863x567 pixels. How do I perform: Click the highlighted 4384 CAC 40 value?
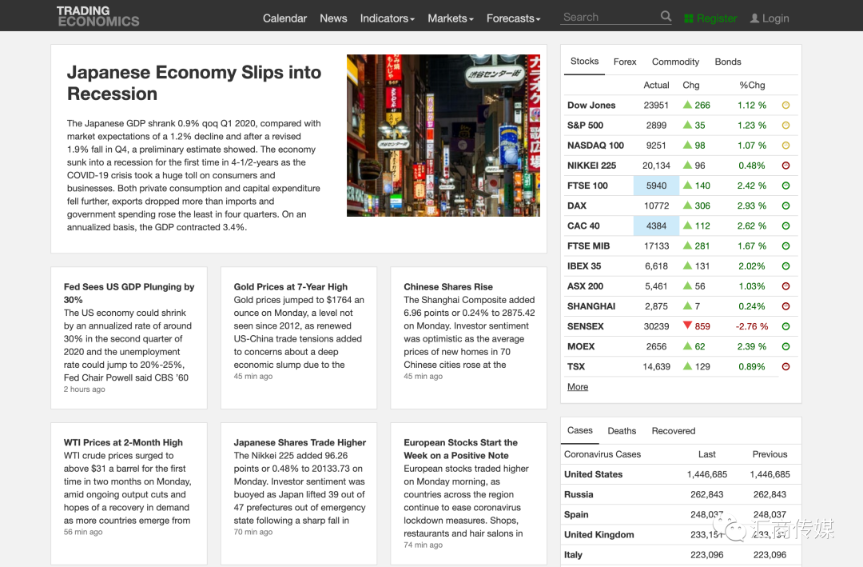coord(656,226)
